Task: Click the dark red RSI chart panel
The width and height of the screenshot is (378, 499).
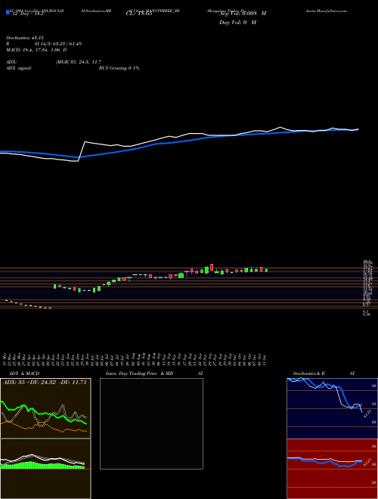Action: pyautogui.click(x=333, y=469)
